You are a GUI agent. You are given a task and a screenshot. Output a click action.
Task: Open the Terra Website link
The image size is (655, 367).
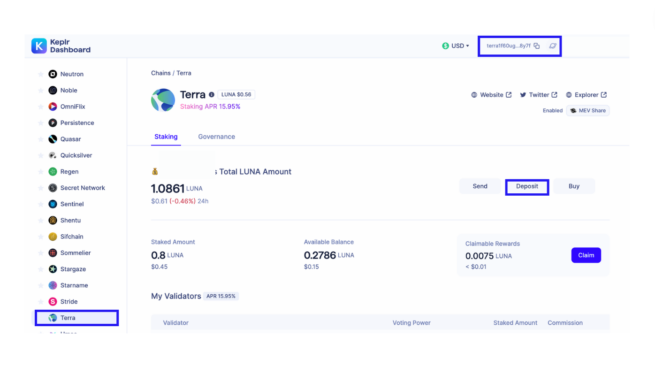click(x=491, y=95)
